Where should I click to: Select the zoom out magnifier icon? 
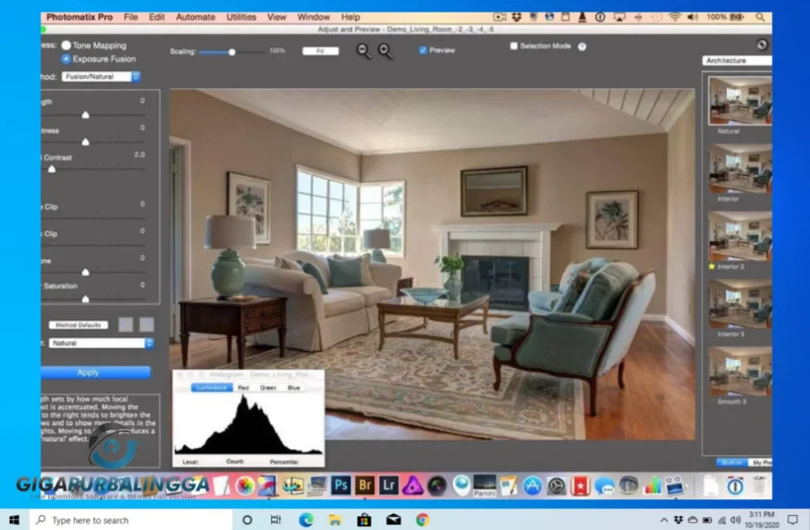click(x=364, y=50)
